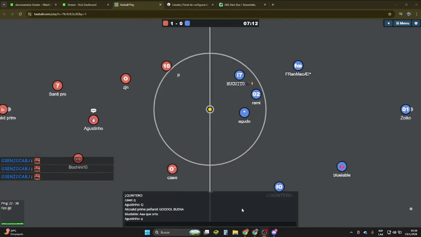The height and width of the screenshot is (237, 421).
Task: Open the Calculator taskbar icon
Action: 226,232
